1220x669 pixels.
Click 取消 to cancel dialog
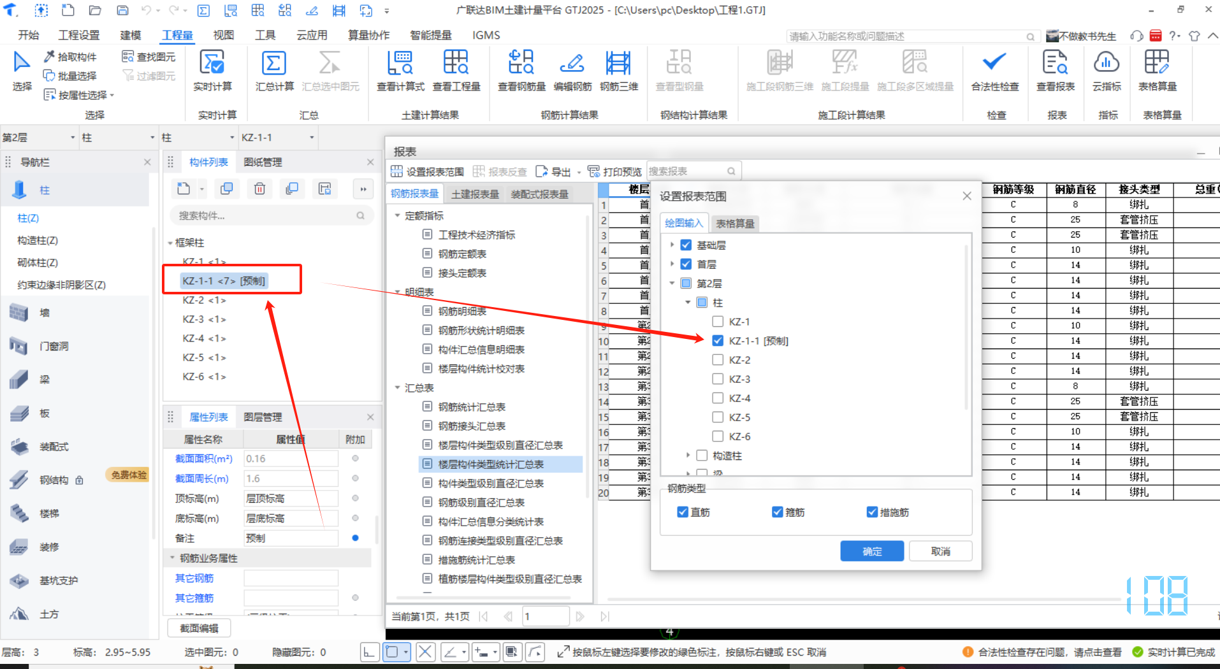(x=940, y=551)
